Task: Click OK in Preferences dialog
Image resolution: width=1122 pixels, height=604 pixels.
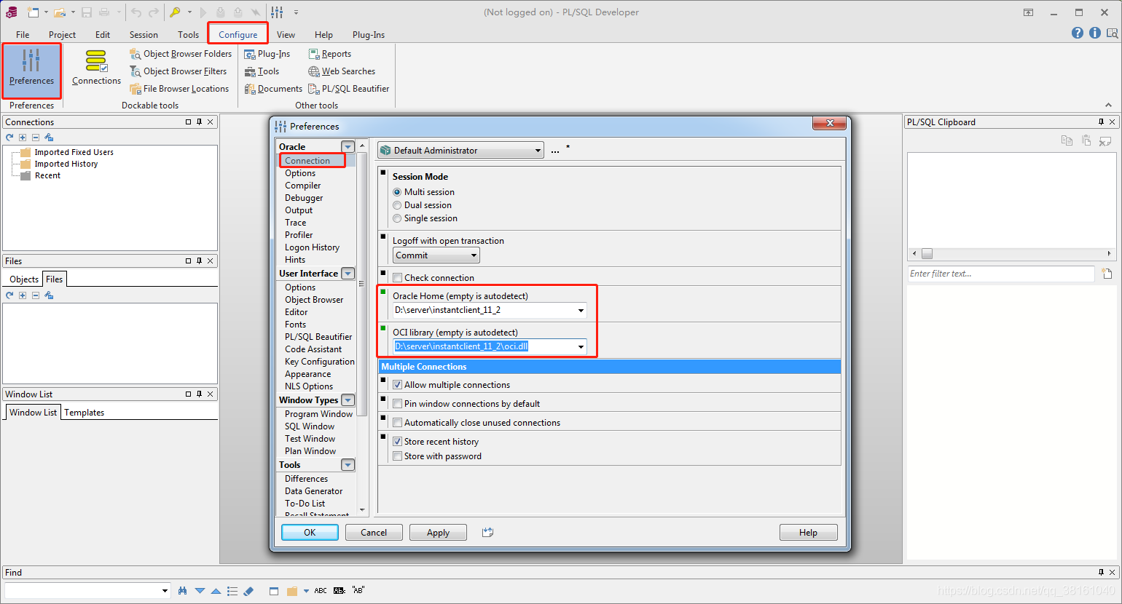Action: point(310,533)
